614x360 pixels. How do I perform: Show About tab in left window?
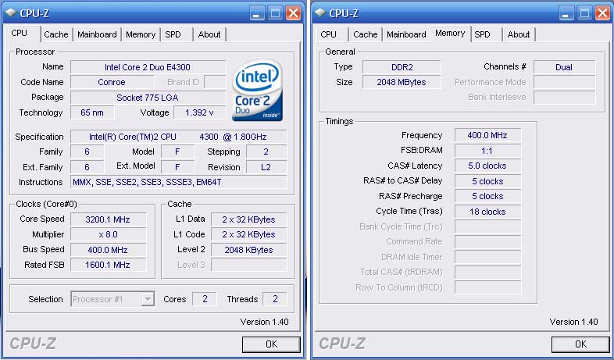click(209, 34)
